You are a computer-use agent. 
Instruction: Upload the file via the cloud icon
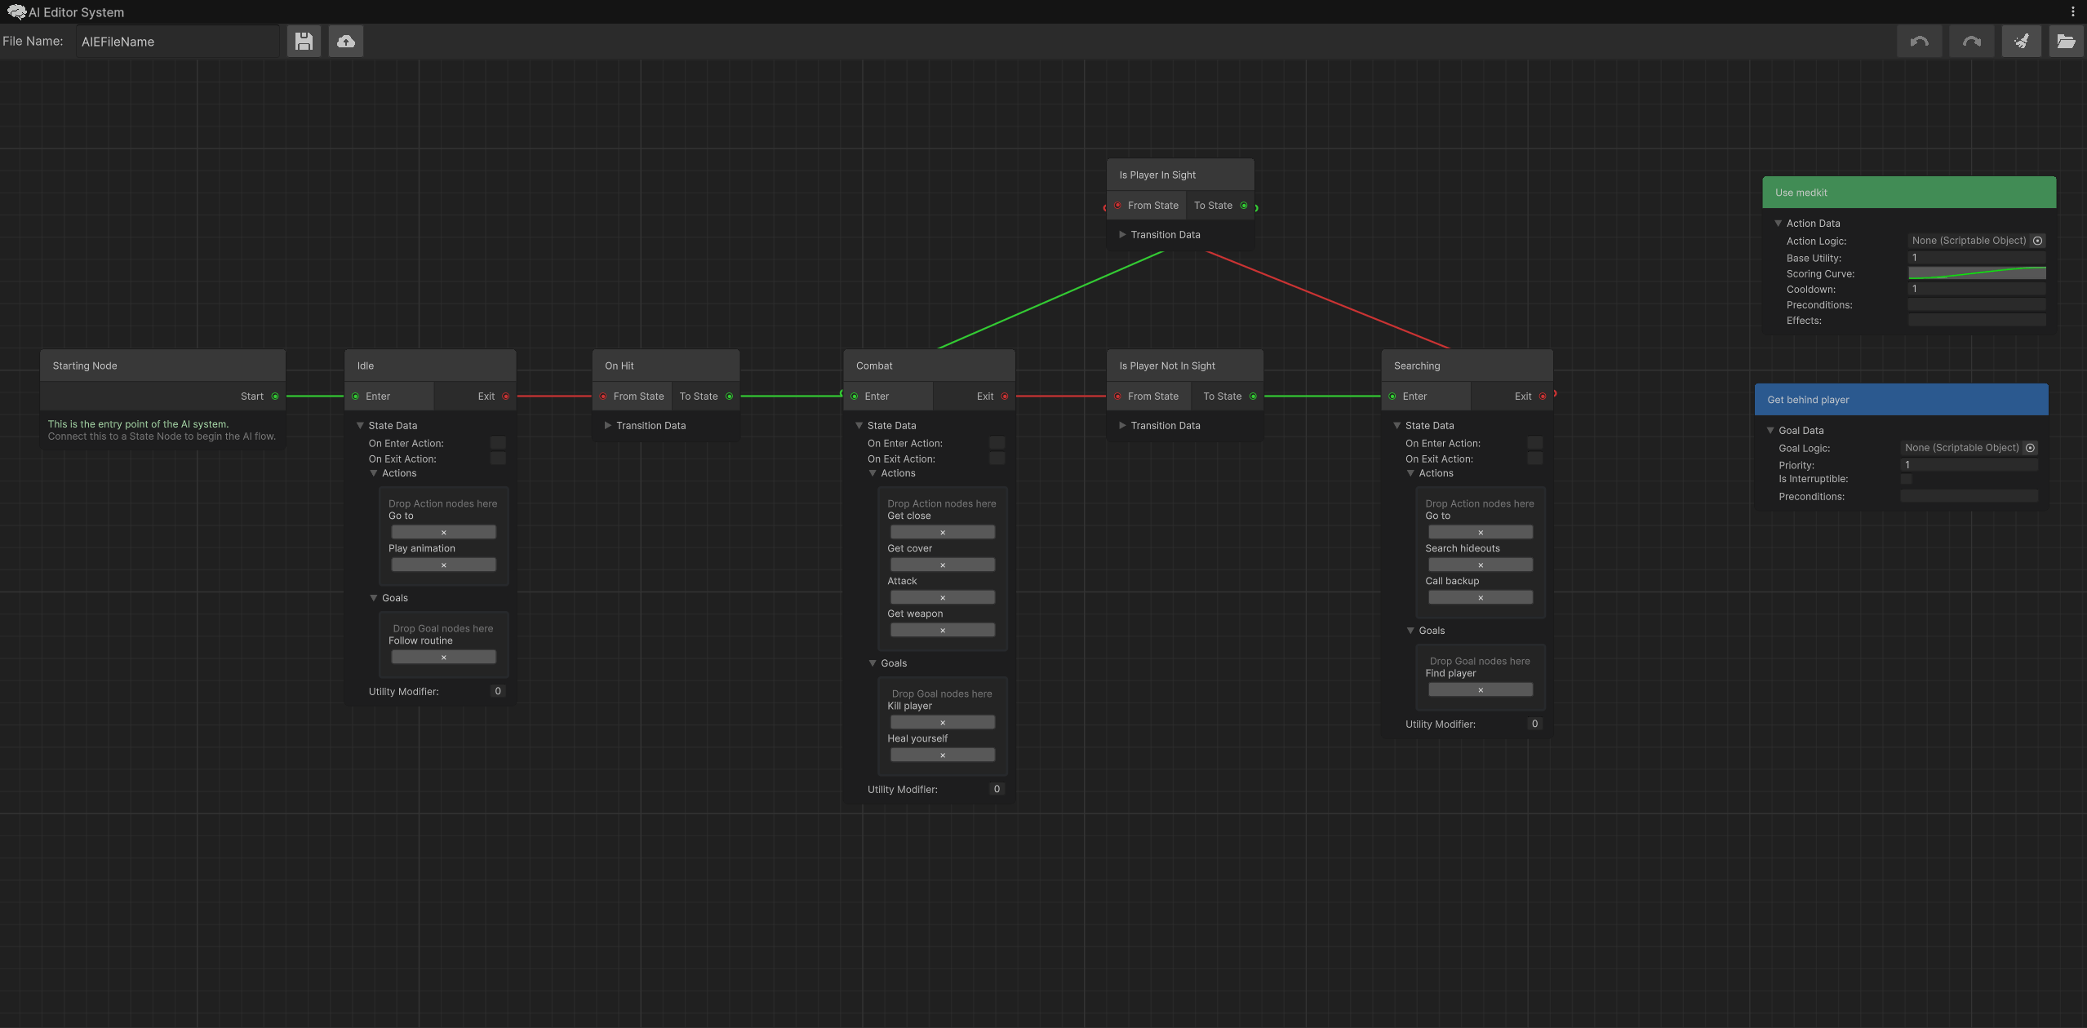tap(344, 41)
